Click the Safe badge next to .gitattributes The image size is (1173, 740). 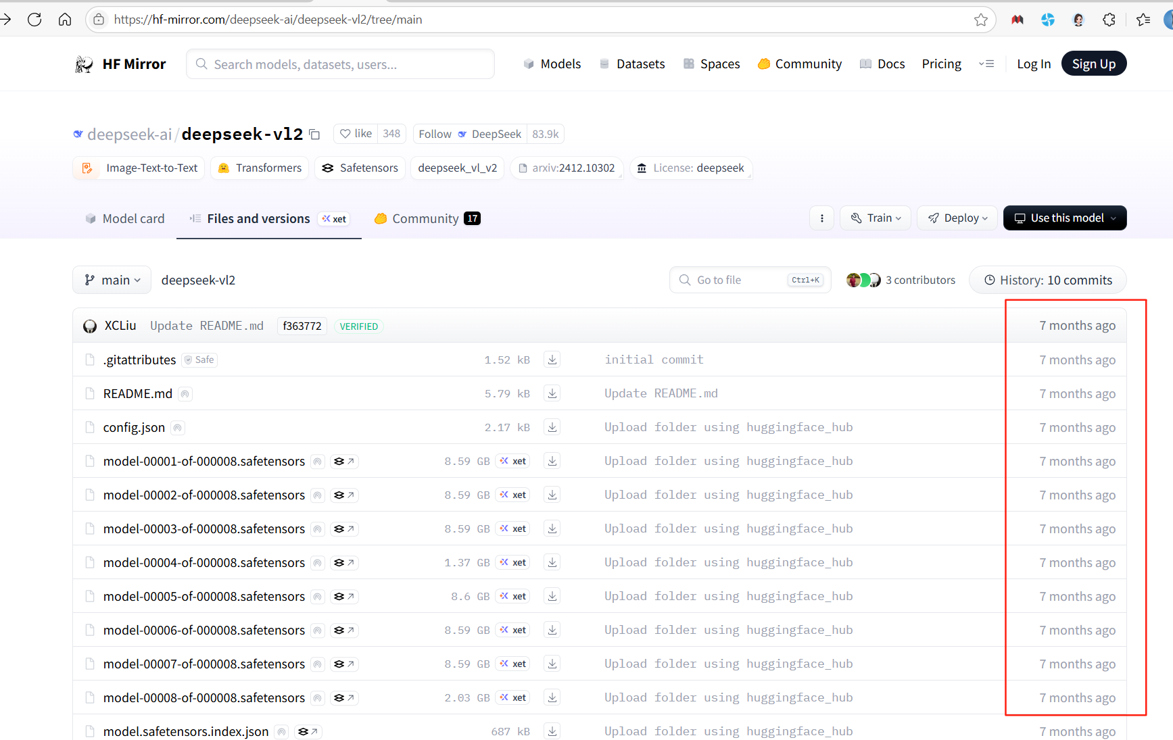tap(199, 360)
